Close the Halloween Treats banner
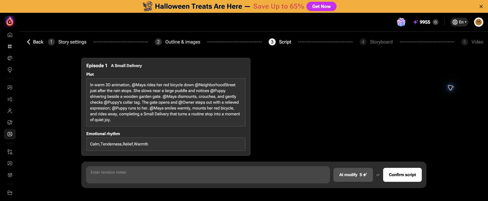The width and height of the screenshot is (488, 201). 481,6
